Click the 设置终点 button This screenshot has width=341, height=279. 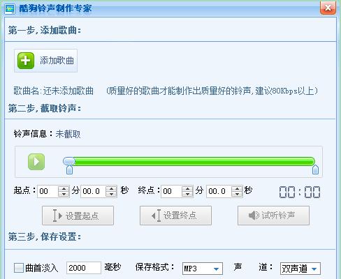(x=175, y=216)
